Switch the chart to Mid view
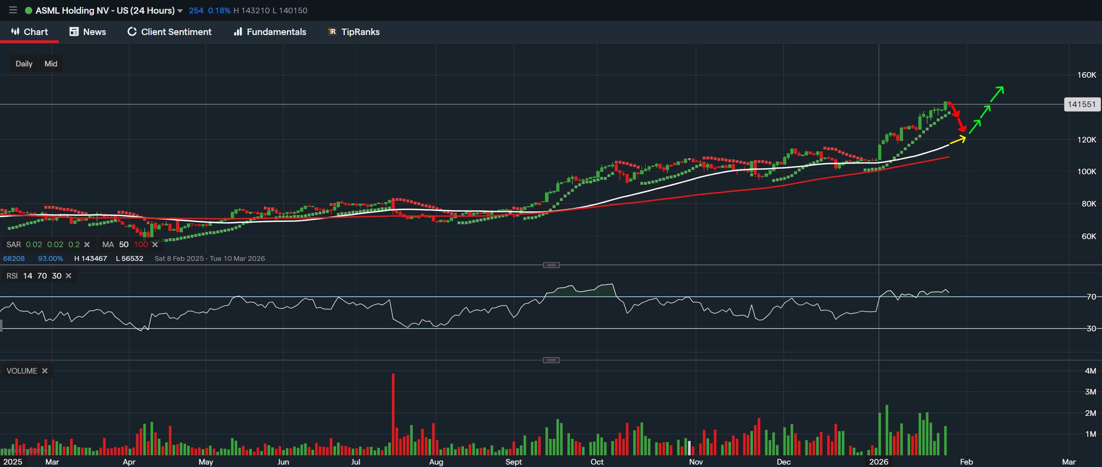This screenshot has height=467, width=1102. point(50,63)
